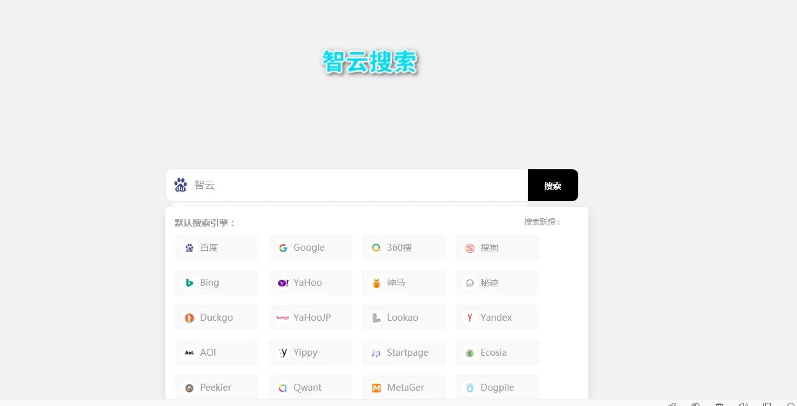Select the 秘迹 search engine

tap(497, 283)
